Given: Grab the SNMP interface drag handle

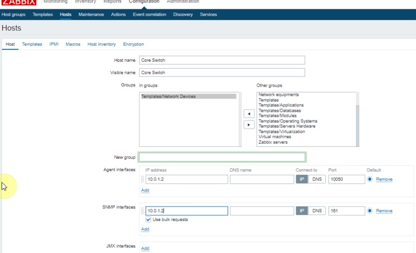Looking at the screenshot, I should click(143, 211).
